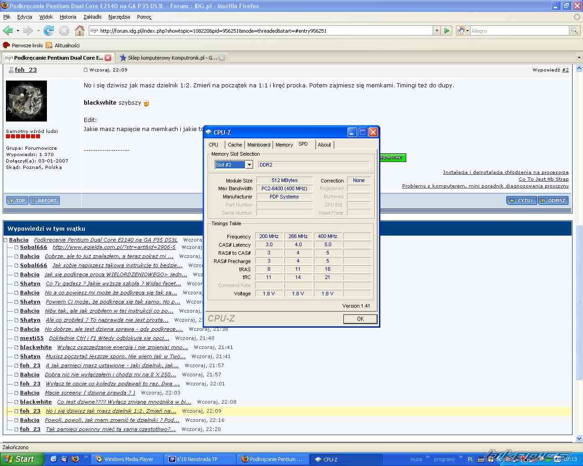Switch to the About tab in CPU-Z

coord(324,145)
